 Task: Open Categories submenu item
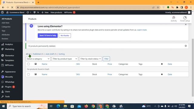coord(6,27)
